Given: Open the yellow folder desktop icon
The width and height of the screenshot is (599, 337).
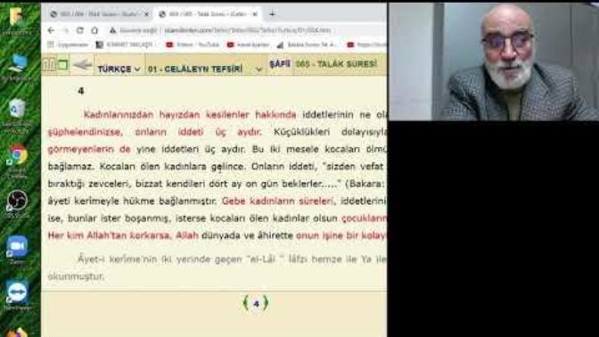Looking at the screenshot, I should point(16,17).
